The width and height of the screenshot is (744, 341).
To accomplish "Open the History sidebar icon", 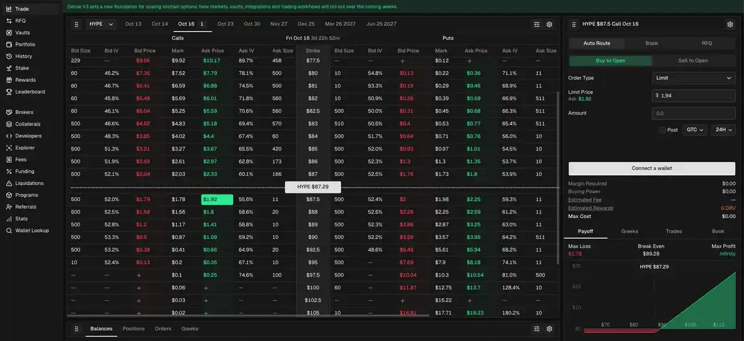I will coord(9,56).
